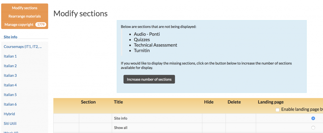Open Site info in sidebar
Image resolution: width=323 pixels, height=133 pixels.
pos(10,37)
